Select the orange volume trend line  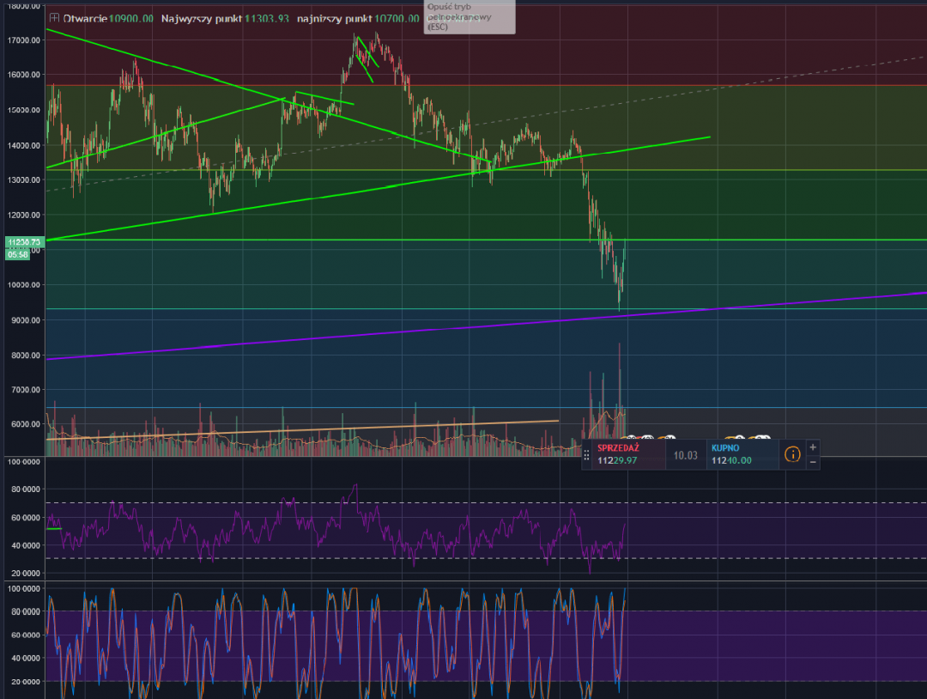pos(300,430)
